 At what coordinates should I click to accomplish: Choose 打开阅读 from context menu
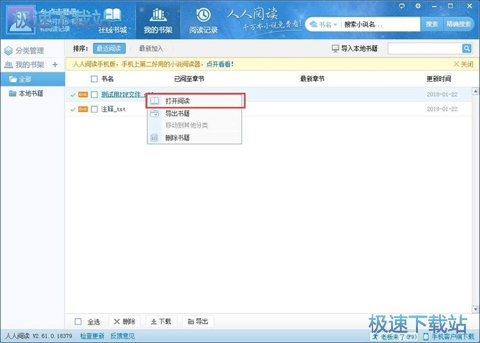coord(195,101)
